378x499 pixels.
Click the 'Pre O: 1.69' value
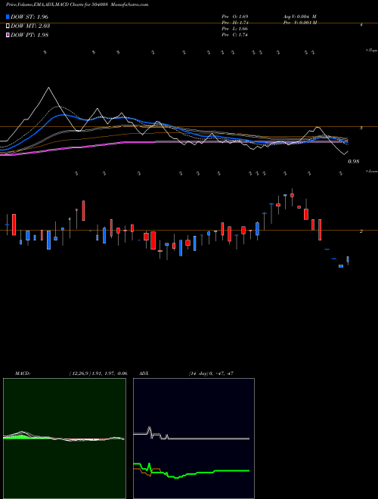tap(235, 17)
